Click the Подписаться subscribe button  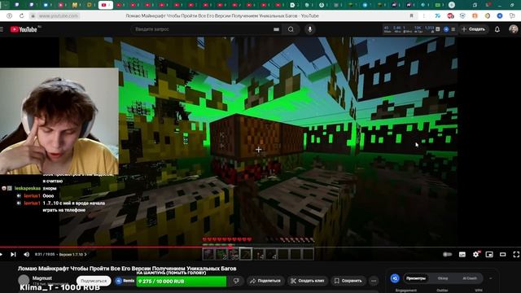[94, 281]
